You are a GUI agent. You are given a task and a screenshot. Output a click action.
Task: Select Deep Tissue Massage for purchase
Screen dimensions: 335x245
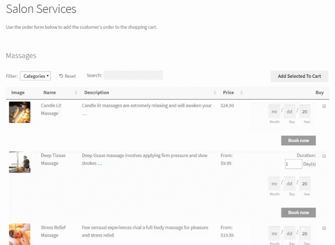tap(324, 155)
